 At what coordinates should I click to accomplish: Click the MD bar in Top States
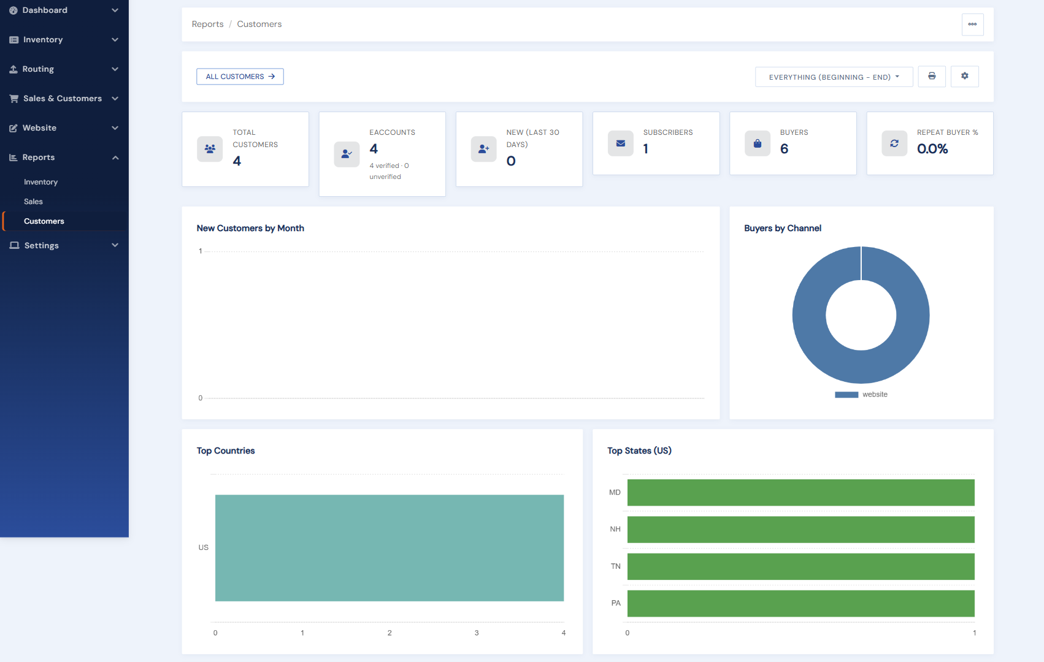click(801, 493)
